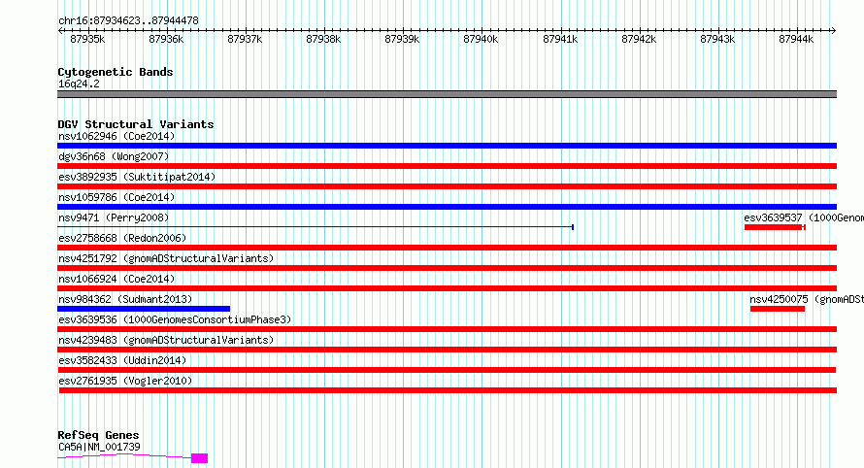Select the blue nsv1059786 variant bar
This screenshot has width=864, height=468.
click(x=447, y=207)
